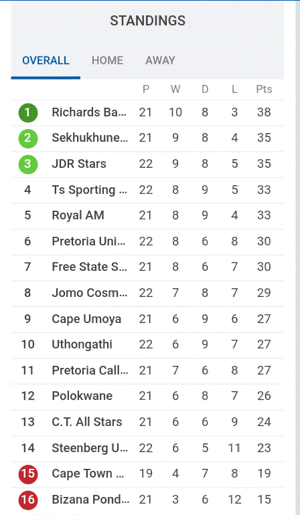Open the JDR Stars team page

pos(79,164)
